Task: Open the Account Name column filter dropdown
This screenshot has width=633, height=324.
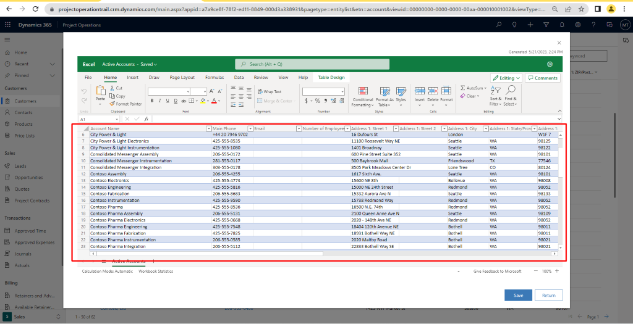Action: click(x=208, y=128)
